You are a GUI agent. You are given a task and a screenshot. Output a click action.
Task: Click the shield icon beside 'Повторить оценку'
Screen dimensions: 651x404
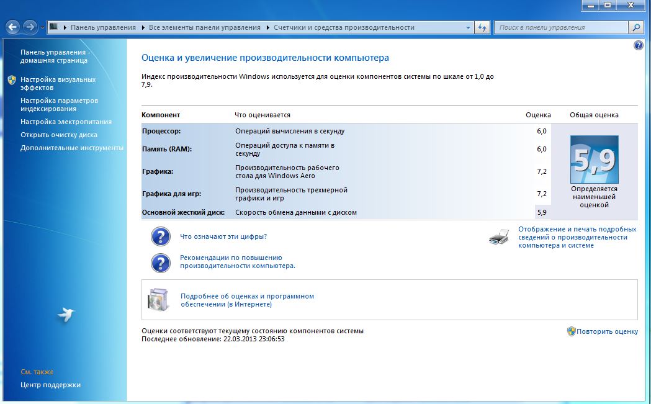pyautogui.click(x=572, y=331)
